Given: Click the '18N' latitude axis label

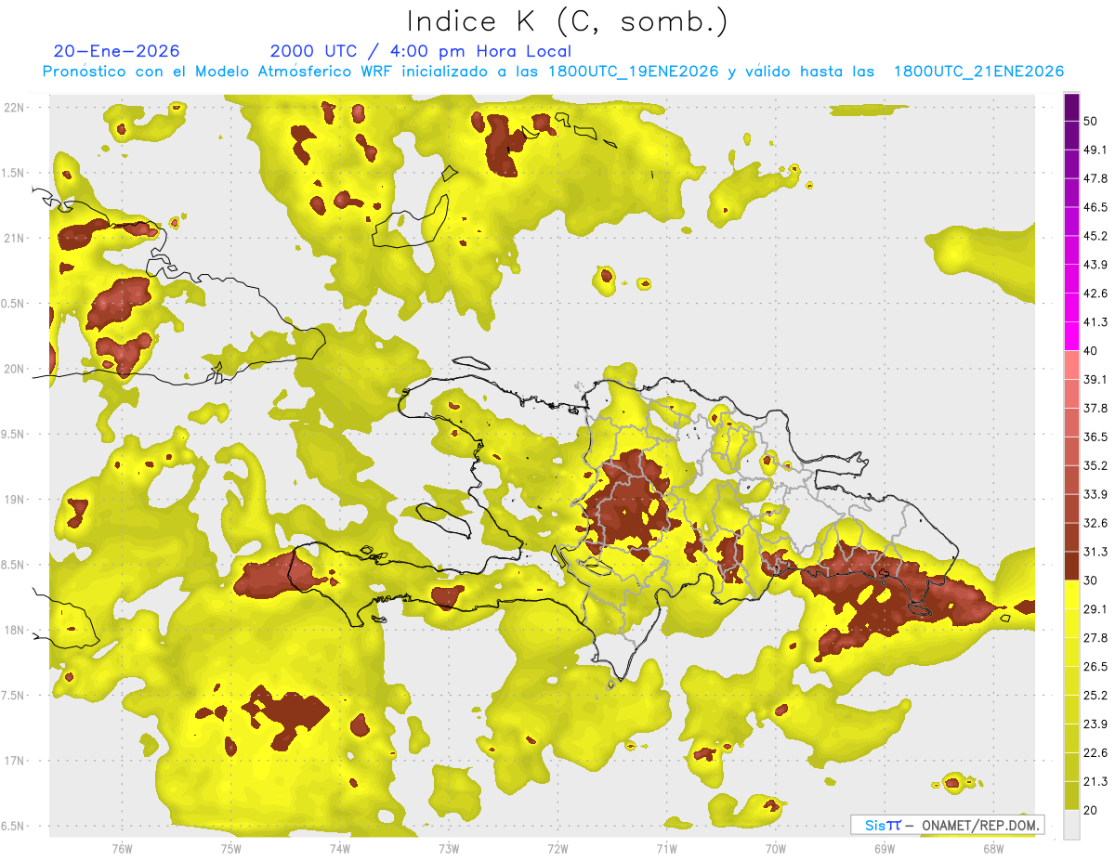Looking at the screenshot, I should click(16, 630).
